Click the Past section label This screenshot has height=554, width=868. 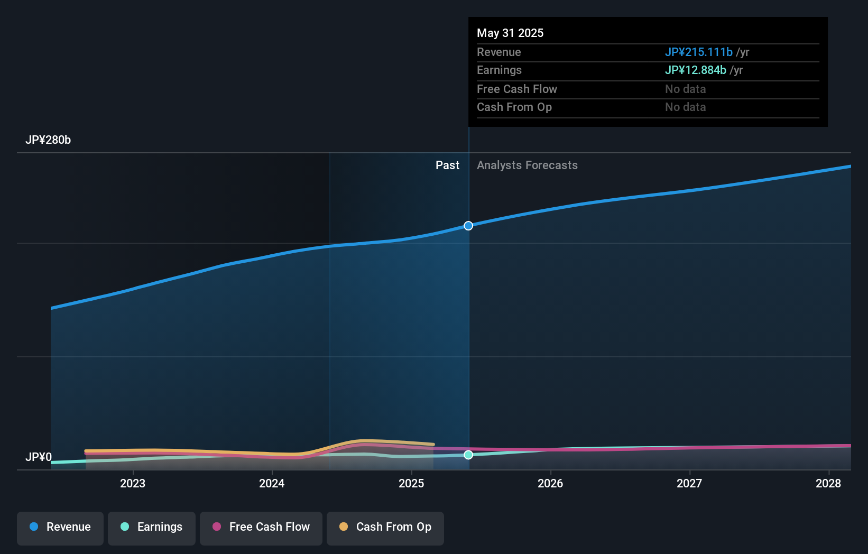447,165
